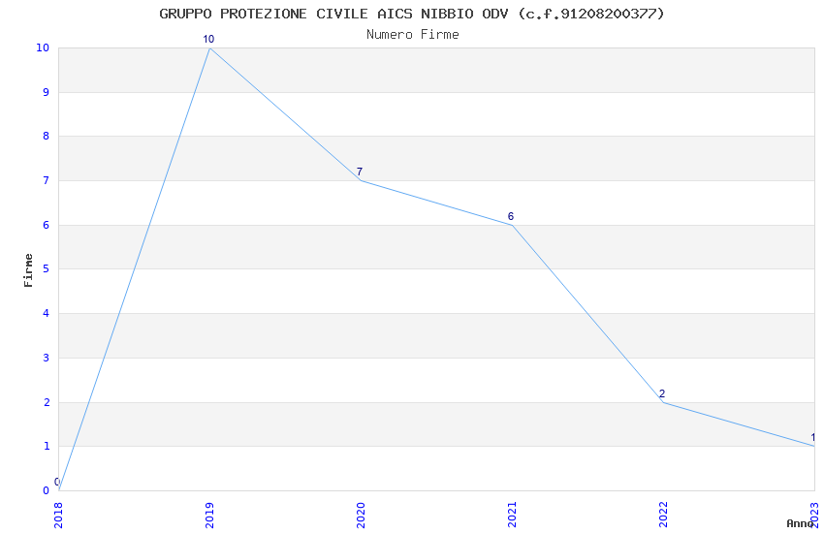Click the y-axis tick label 3
This screenshot has height=533, width=824.
pos(47,359)
